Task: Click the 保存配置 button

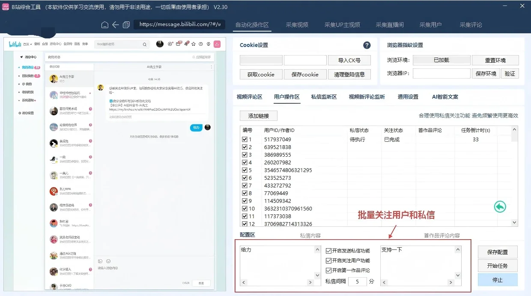Action: tap(498, 252)
